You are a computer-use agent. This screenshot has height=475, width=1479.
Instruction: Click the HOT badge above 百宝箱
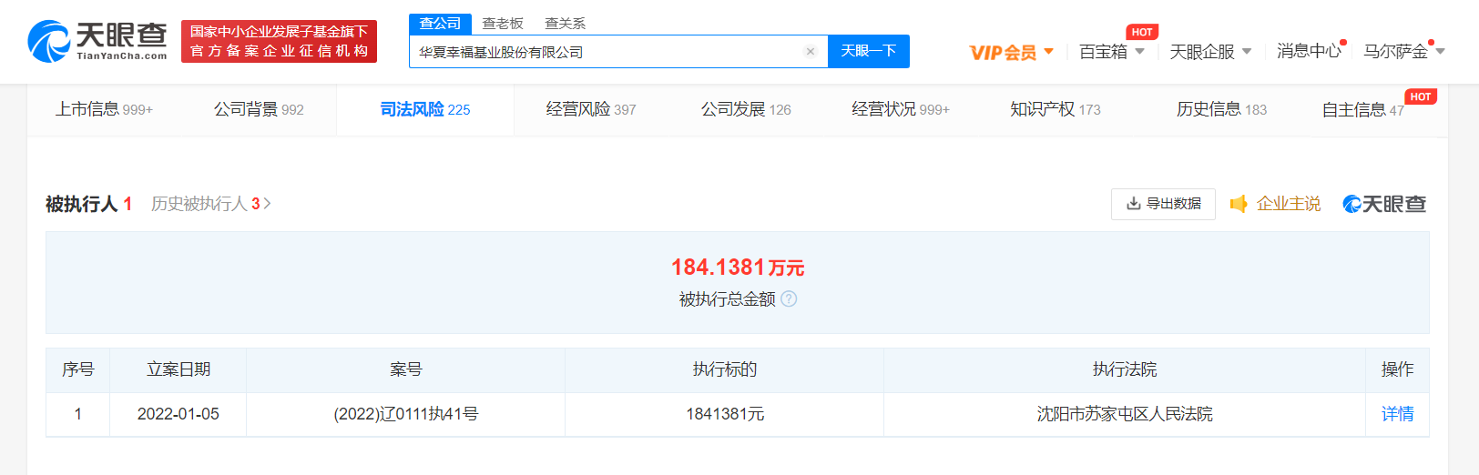click(x=1142, y=32)
